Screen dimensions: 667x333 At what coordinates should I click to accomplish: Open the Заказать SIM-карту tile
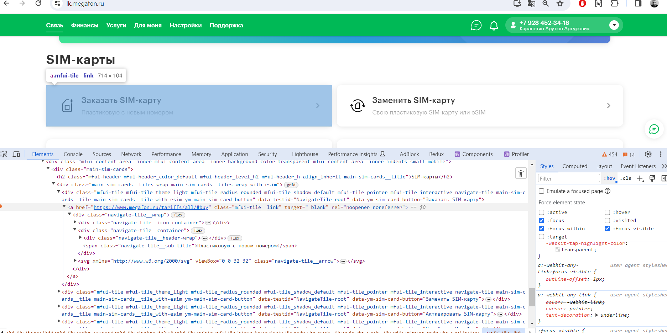[189, 106]
